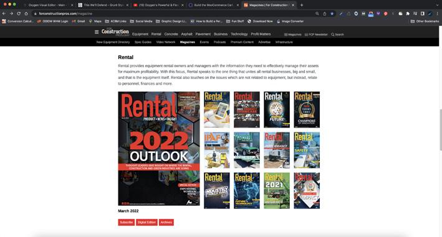Click the red Subscribe button
Screen dimensions: 442x237
click(127, 222)
